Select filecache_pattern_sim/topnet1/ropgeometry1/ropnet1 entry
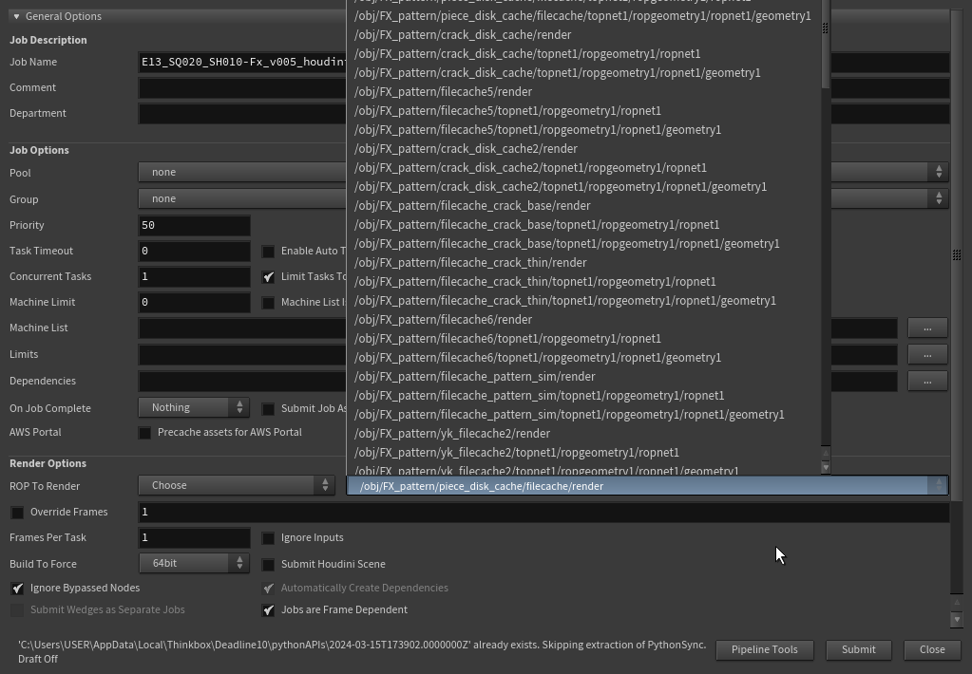The width and height of the screenshot is (972, 674). pos(583,396)
